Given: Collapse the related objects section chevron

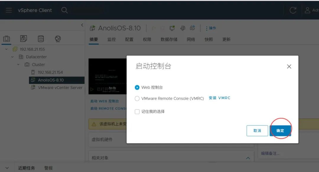Looking at the screenshot, I should (248, 158).
